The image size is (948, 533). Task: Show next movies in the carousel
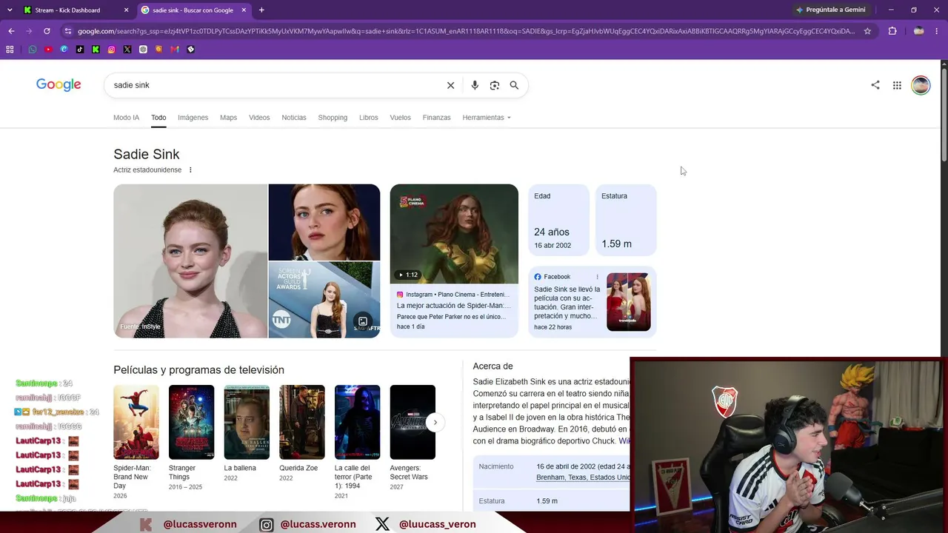[x=435, y=423]
